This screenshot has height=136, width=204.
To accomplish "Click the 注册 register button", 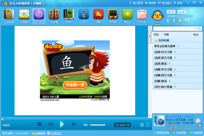I will click(182, 12).
